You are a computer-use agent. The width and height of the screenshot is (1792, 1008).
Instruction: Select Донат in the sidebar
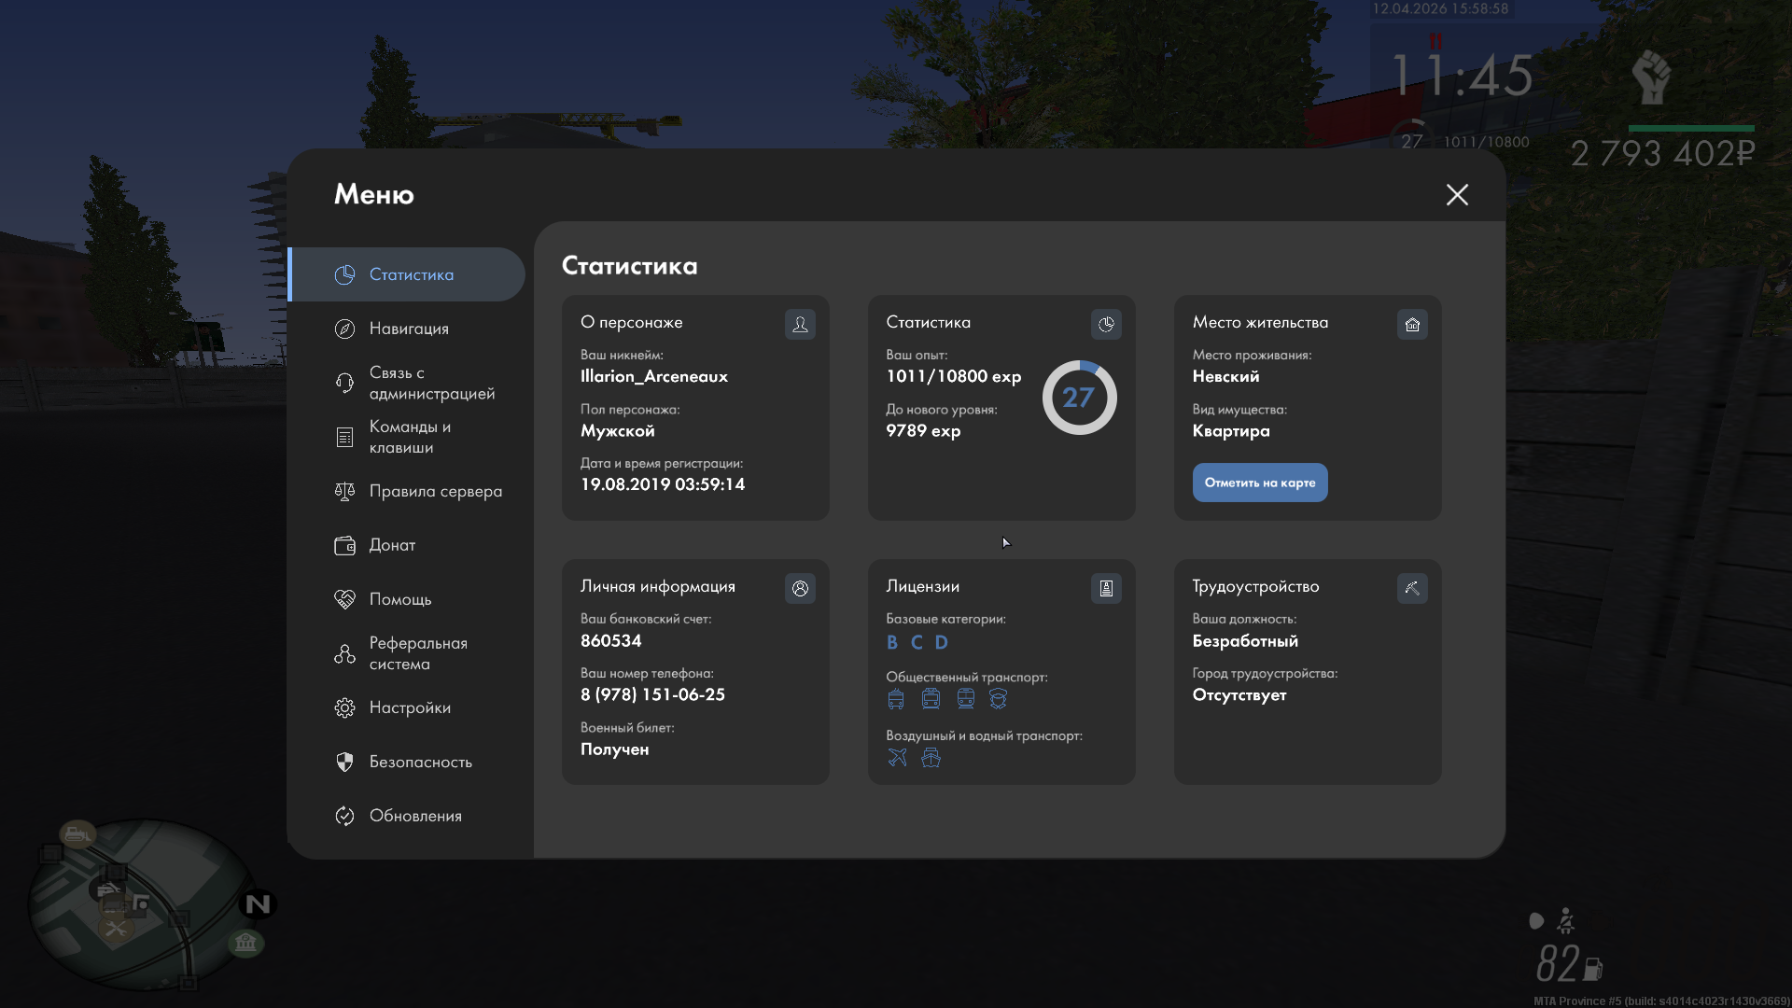tap(392, 545)
